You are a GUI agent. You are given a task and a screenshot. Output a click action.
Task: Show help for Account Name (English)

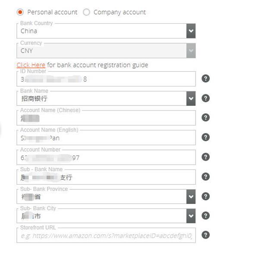205,137
